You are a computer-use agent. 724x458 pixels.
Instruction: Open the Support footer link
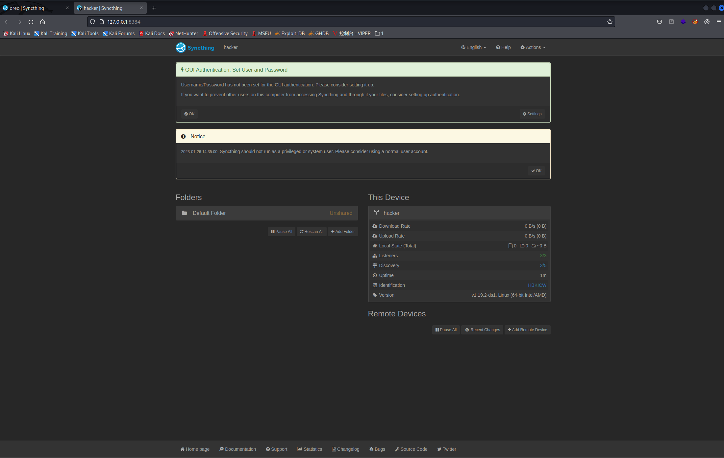(276, 449)
